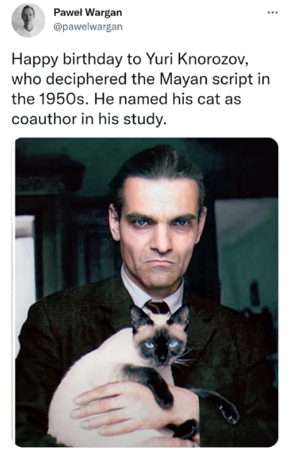Click the name "Yuri Knorozov" in the tweet
290x454 pixels.
point(197,59)
